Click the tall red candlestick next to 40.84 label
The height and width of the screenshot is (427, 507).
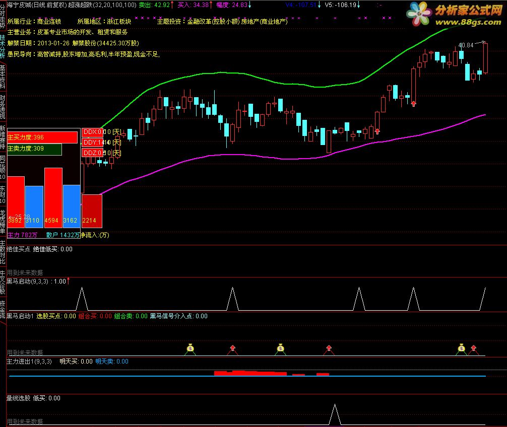pyautogui.click(x=485, y=58)
